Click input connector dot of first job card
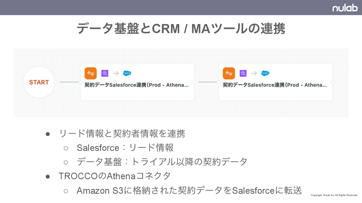This screenshot has width=362, height=203. coord(80,82)
